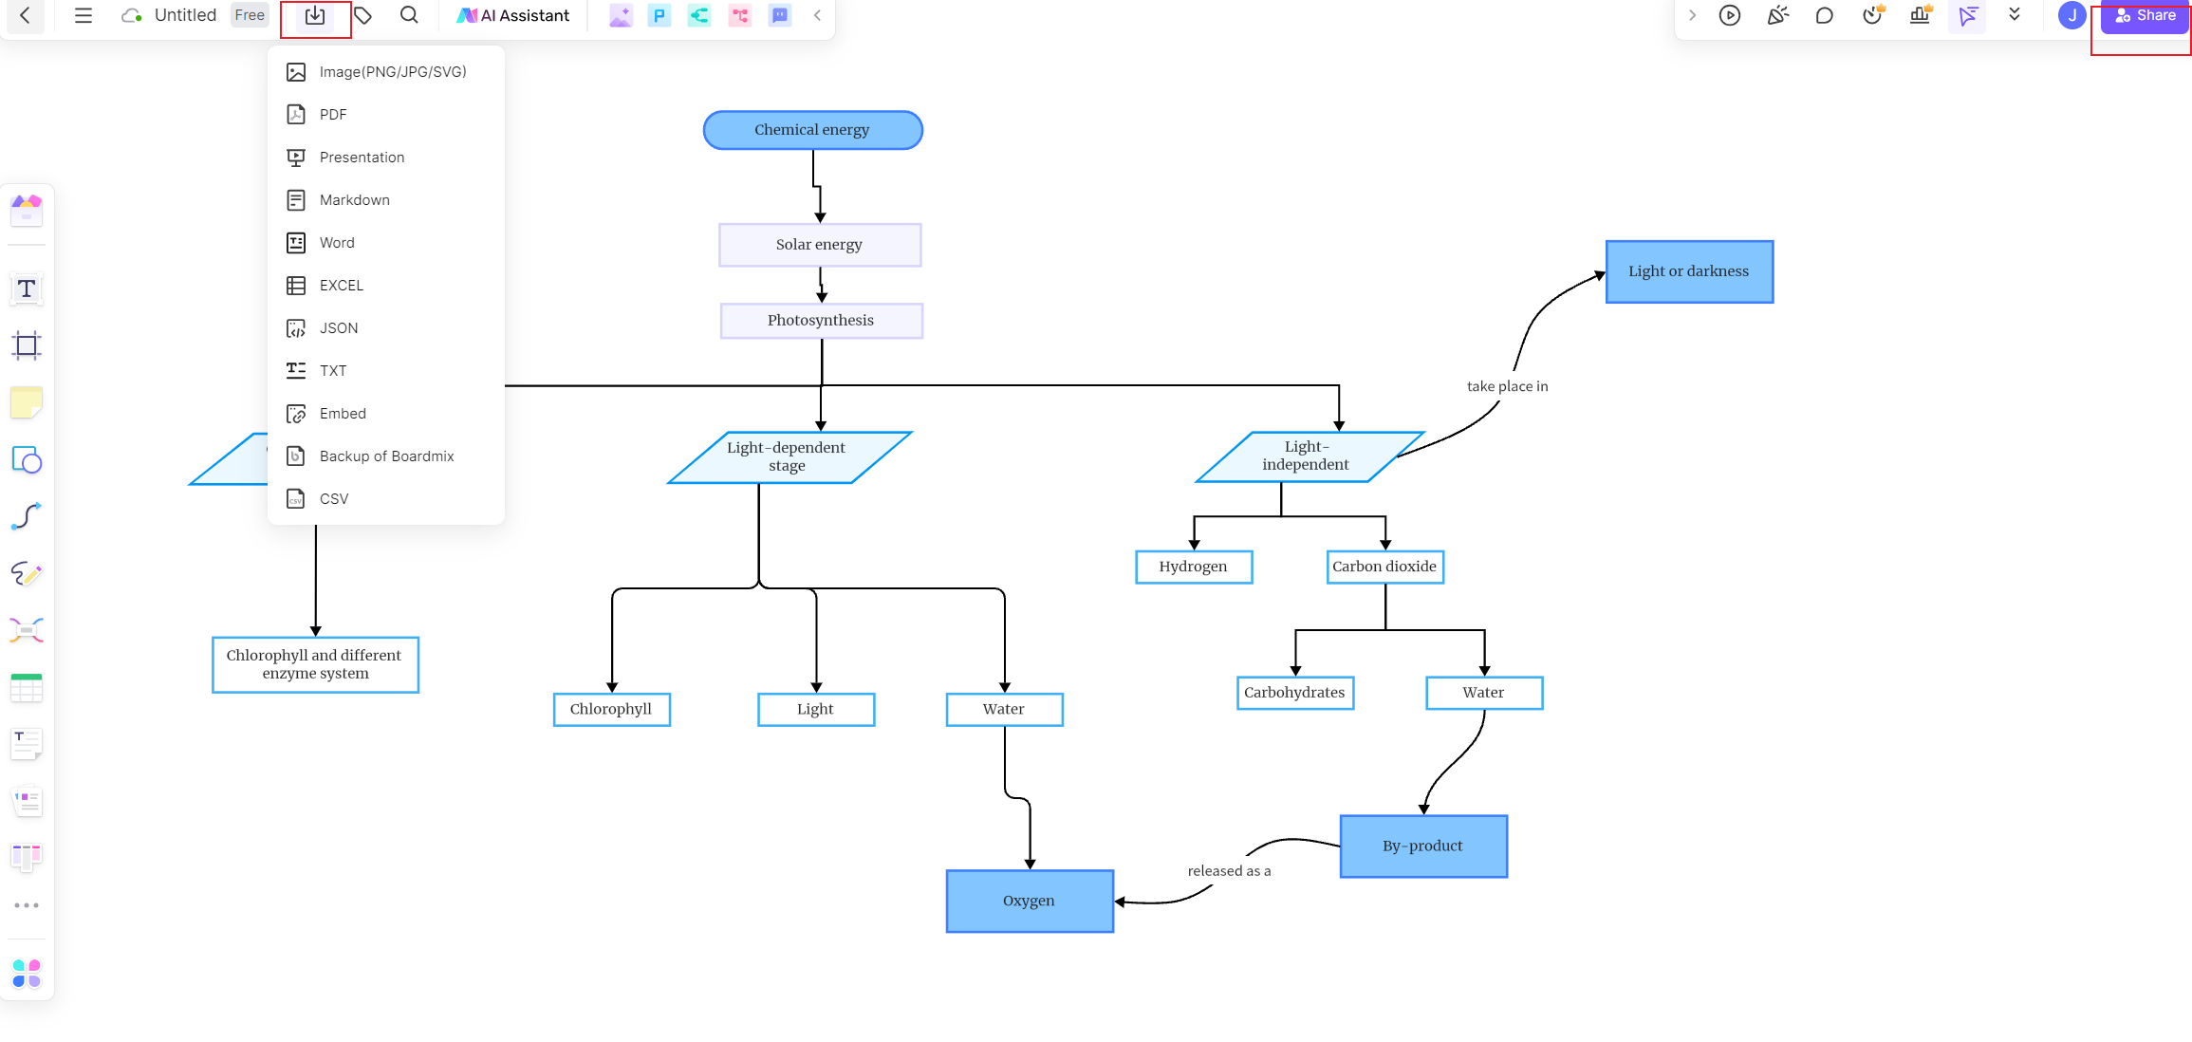
Task: Select Embed export format option
Action: pyautogui.click(x=343, y=413)
